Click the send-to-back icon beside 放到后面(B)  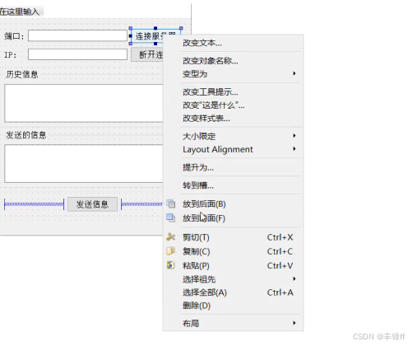[171, 203]
